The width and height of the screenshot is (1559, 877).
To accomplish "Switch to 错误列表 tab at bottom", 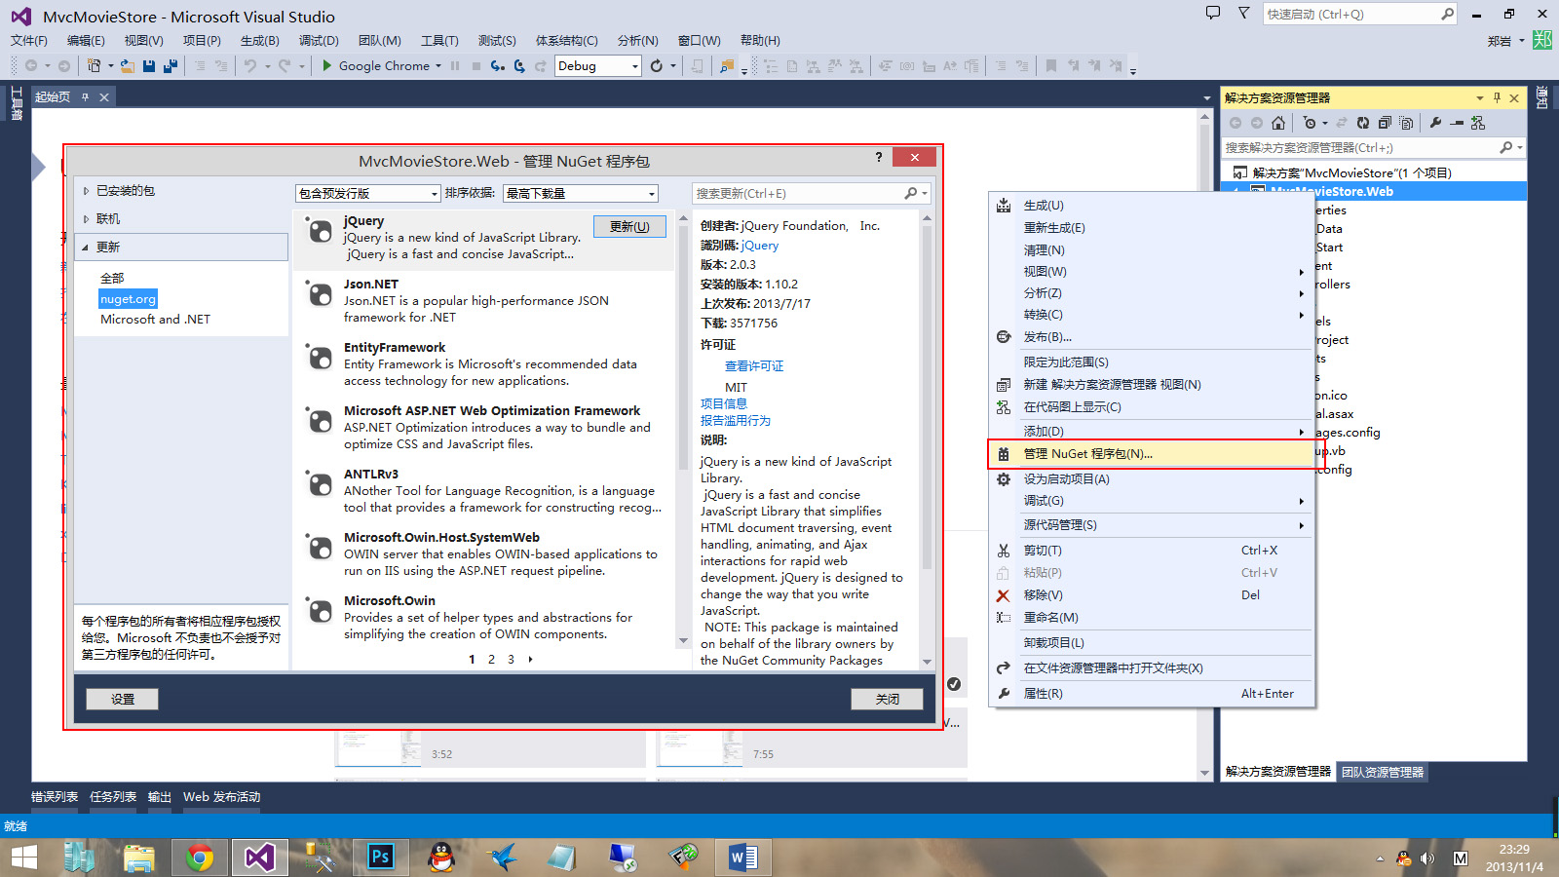I will [x=55, y=797].
